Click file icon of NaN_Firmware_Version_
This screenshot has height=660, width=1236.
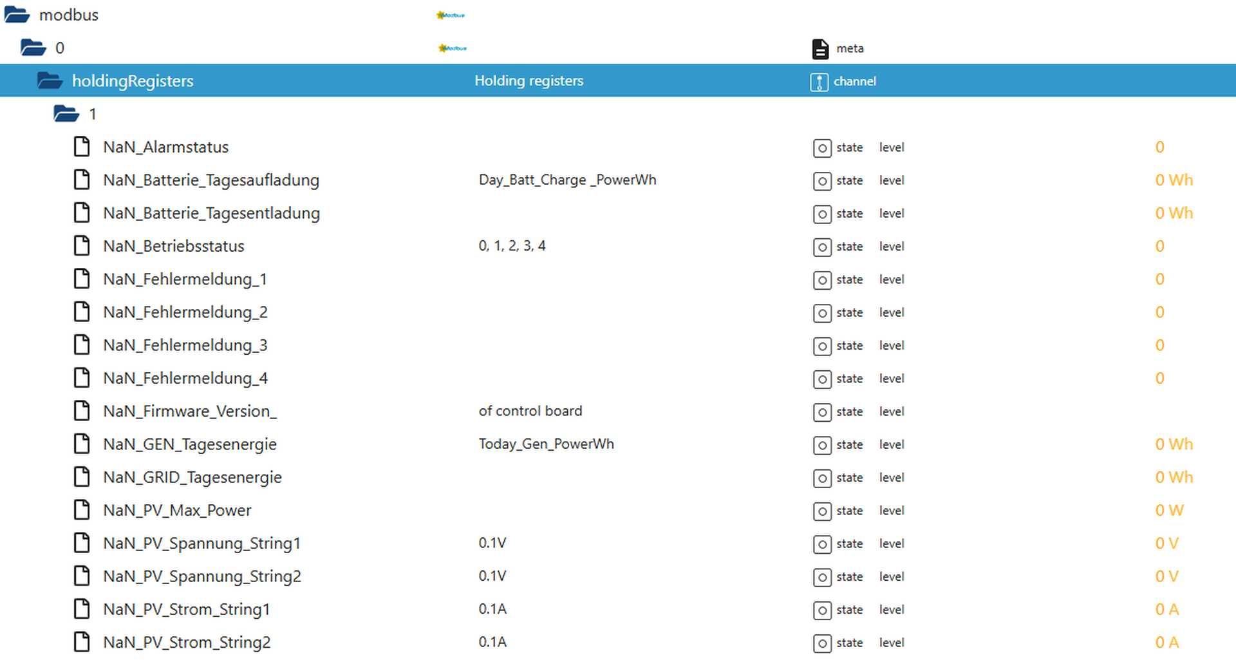[82, 411]
